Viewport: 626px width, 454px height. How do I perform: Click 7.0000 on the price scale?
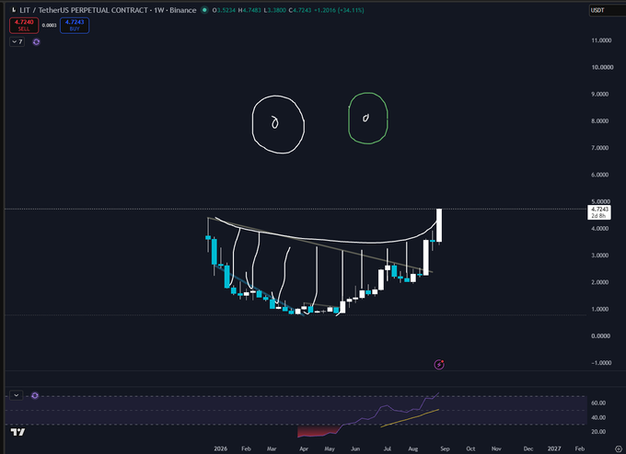[599, 147]
